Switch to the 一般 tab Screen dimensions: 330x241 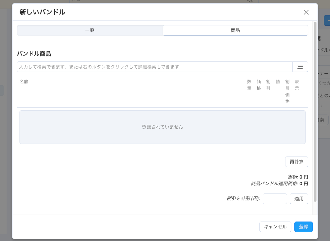[x=90, y=30]
